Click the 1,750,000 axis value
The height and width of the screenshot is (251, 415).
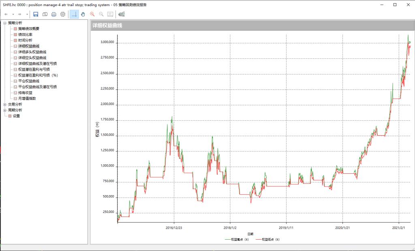click(107, 119)
